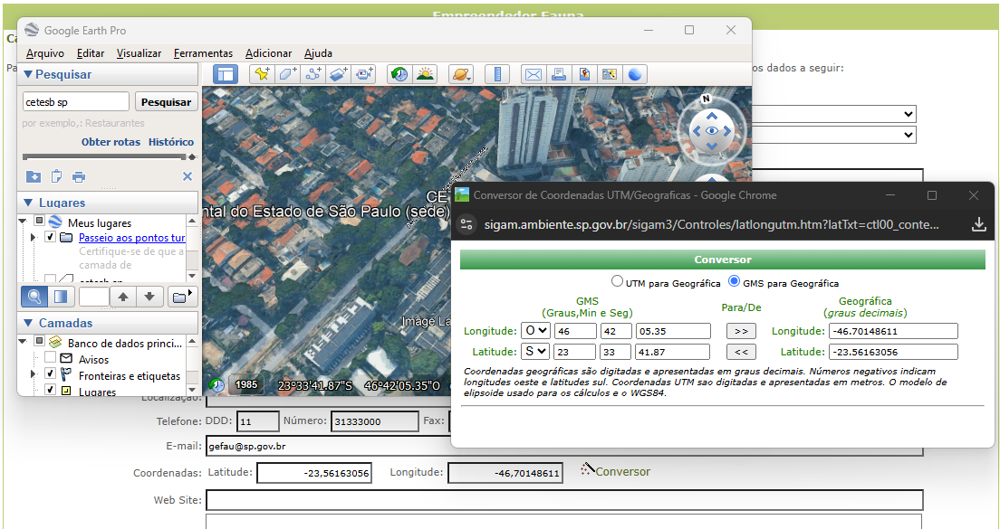Enable the Avisos layer checkbox
This screenshot has width=1000, height=529.
pos(51,359)
